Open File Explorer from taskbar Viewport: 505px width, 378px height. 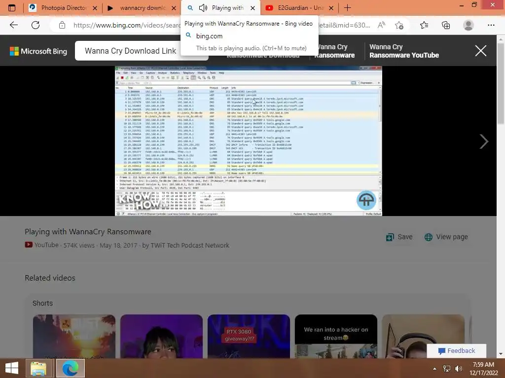(x=38, y=368)
